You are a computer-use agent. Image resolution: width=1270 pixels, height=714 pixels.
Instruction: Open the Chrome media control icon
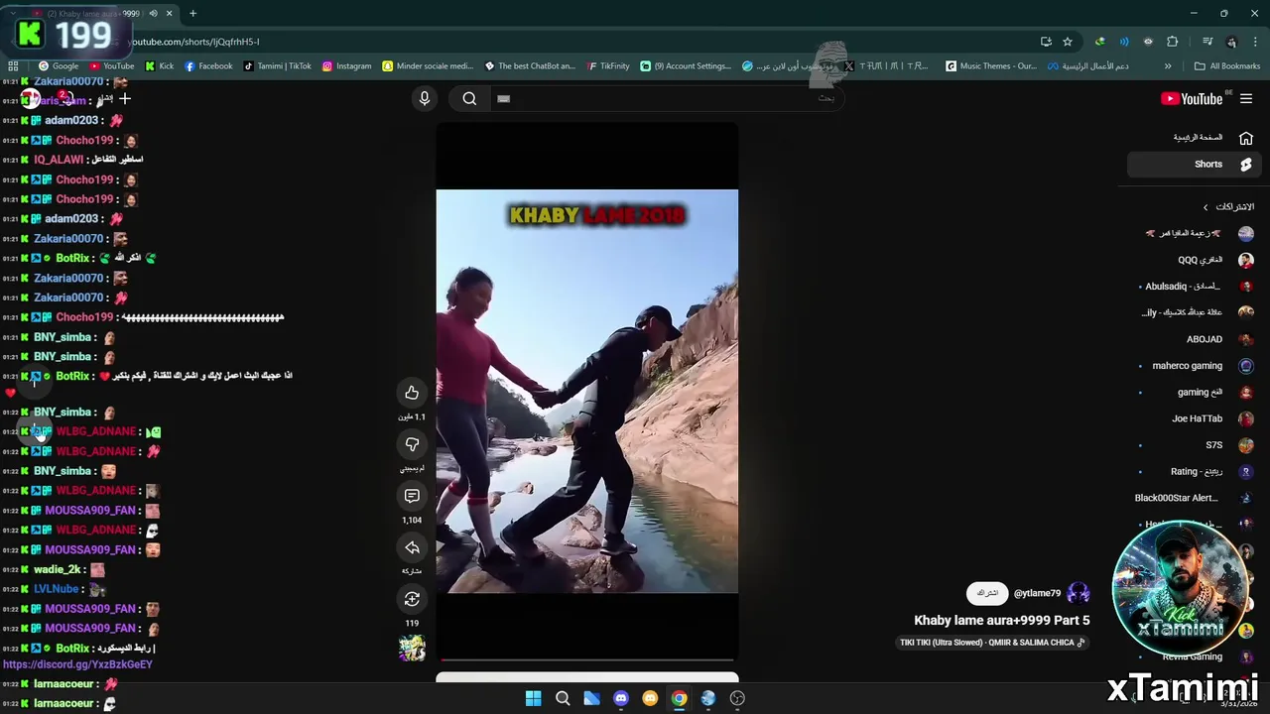click(x=1207, y=42)
